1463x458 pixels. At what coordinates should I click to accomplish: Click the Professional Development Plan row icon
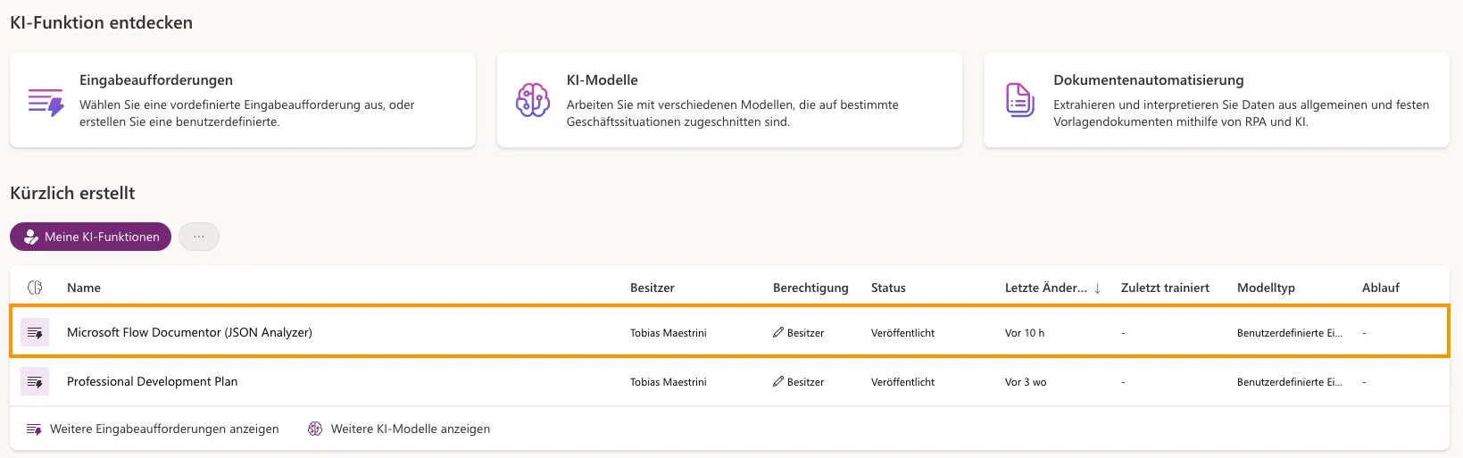tap(35, 382)
